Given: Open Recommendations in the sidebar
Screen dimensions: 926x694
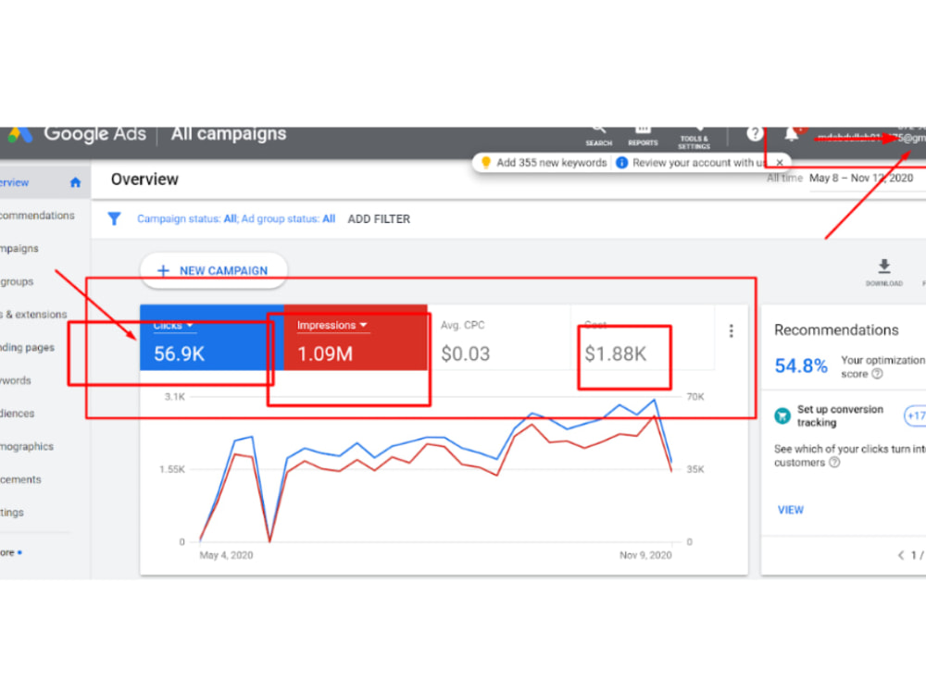Looking at the screenshot, I should (x=37, y=216).
